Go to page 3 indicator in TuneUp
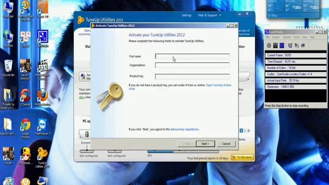Screen dimensions: 329x185 point(249,131)
